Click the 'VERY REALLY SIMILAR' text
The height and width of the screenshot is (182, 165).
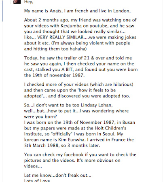click(x=60, y=37)
